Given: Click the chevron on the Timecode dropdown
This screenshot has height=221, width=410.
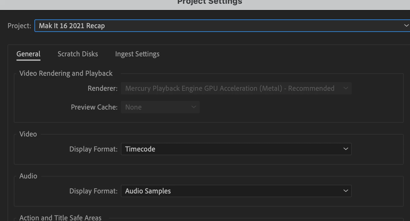Looking at the screenshot, I should [x=346, y=149].
